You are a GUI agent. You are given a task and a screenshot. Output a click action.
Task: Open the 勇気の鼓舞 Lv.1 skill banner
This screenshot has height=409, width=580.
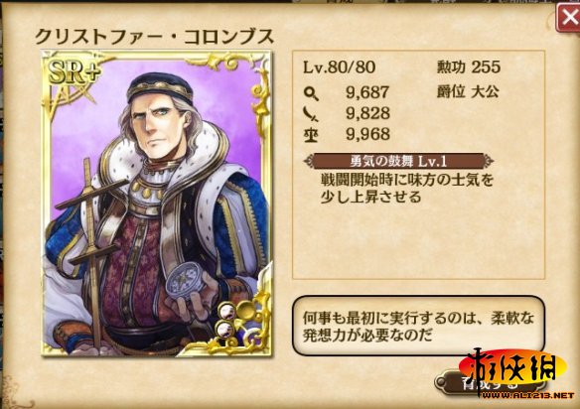point(398,161)
